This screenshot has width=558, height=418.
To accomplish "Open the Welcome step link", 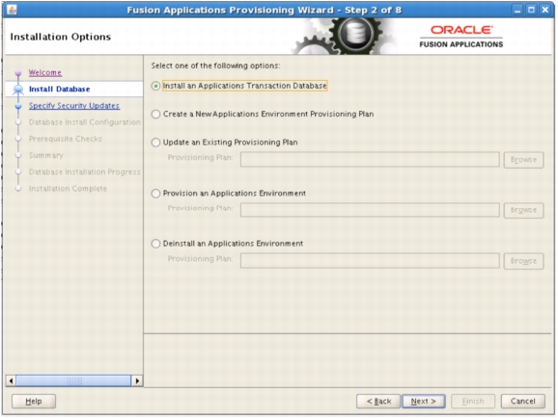I will [x=45, y=72].
